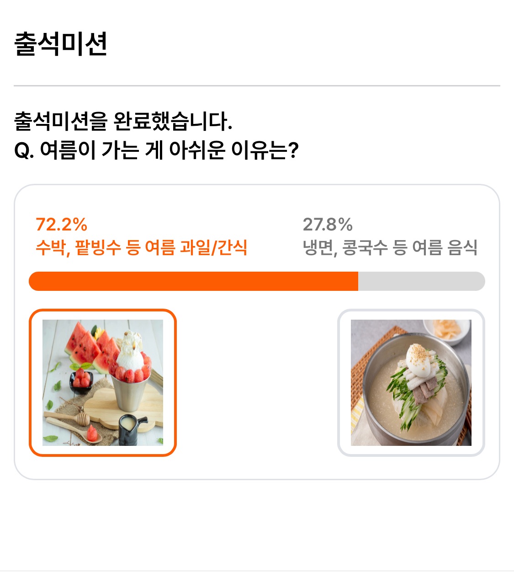Click the 27.8% percentage label
Viewport: 514px width, 573px height.
pos(328,225)
